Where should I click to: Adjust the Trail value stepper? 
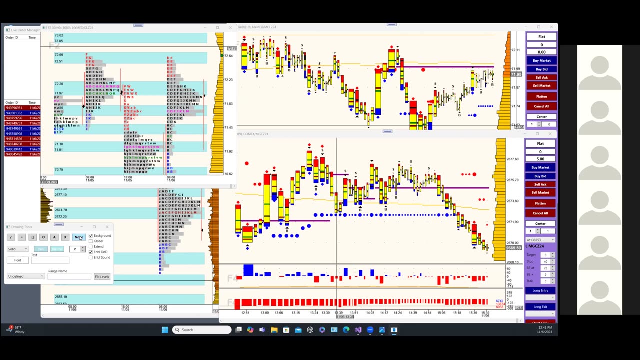coord(553,281)
